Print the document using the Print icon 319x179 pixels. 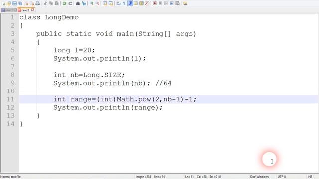point(38,3)
